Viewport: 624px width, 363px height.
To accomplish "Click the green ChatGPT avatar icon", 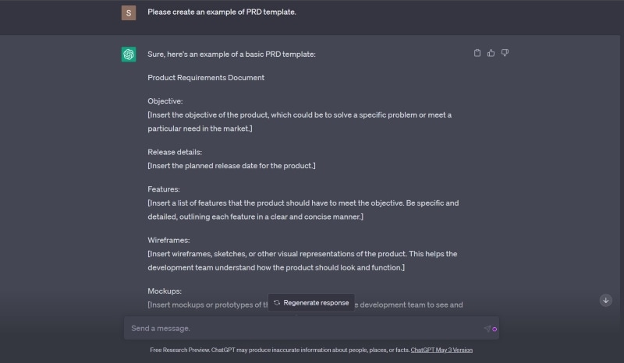I will (x=129, y=54).
